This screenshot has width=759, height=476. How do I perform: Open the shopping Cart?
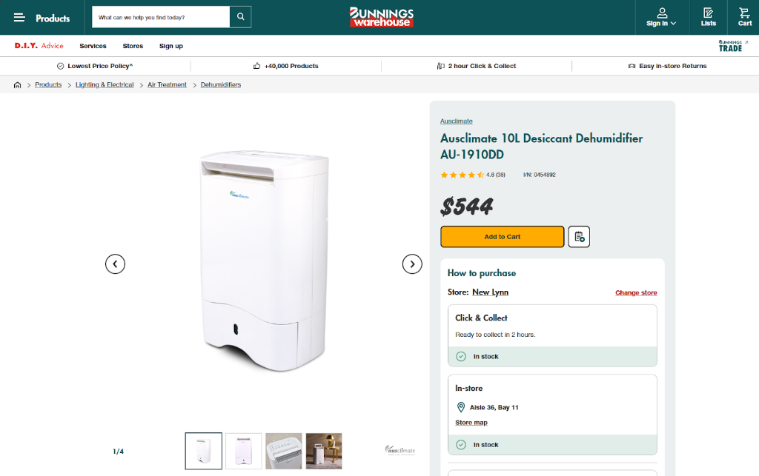tap(744, 16)
